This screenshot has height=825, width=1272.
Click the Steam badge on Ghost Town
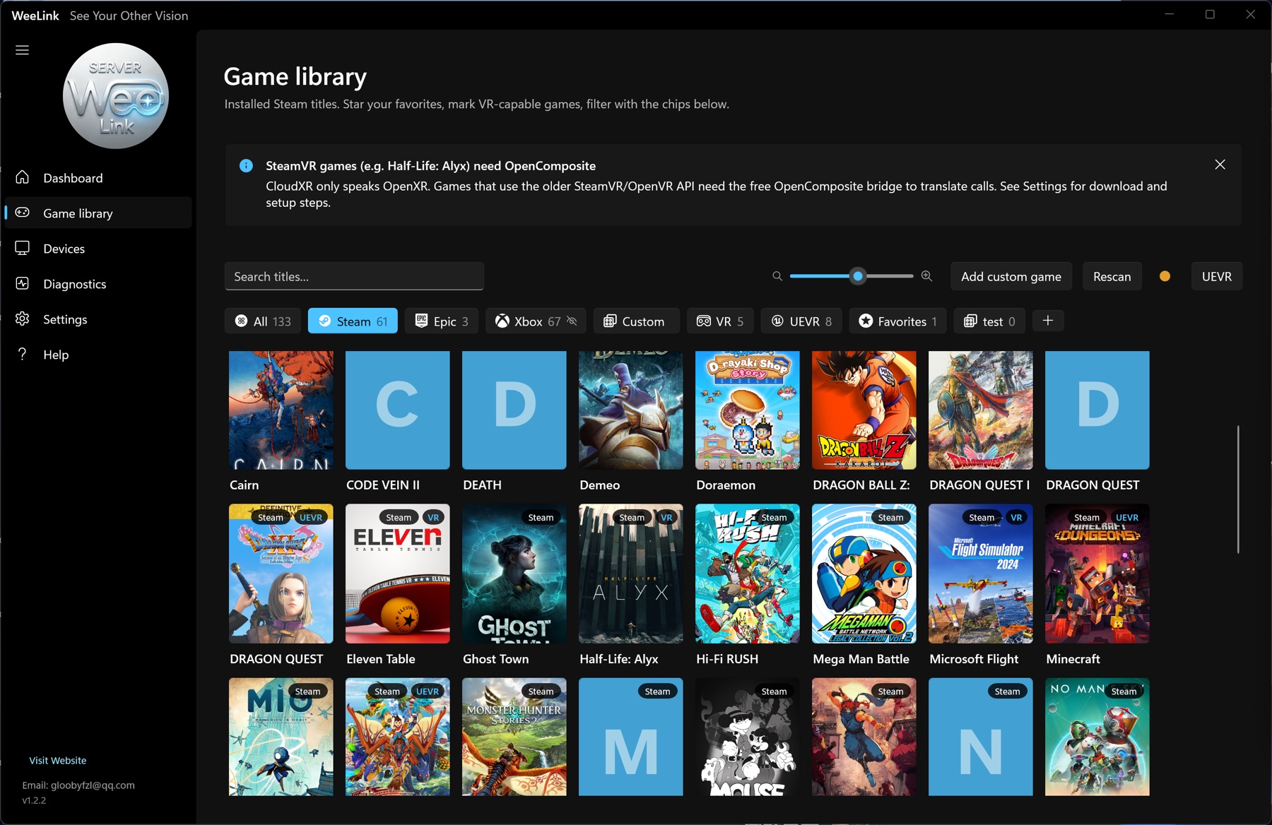[541, 518]
